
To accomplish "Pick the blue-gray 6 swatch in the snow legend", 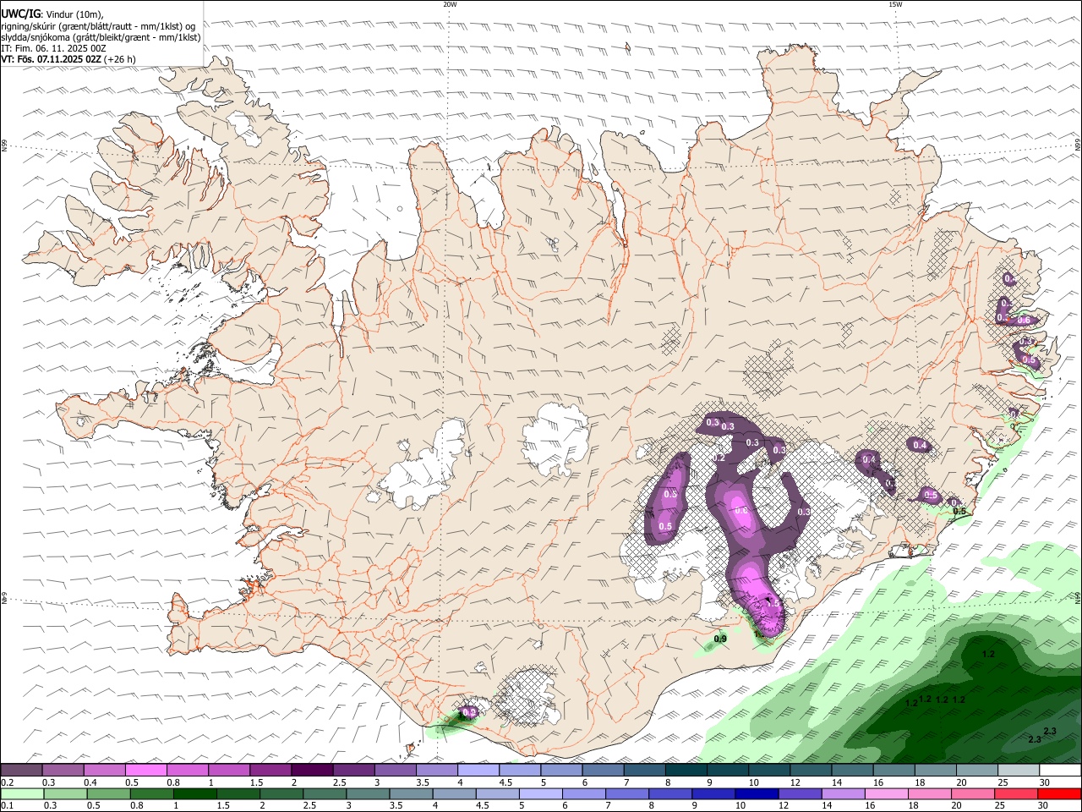I will tap(604, 771).
